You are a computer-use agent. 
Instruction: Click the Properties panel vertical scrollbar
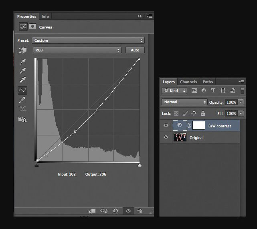tap(151, 121)
